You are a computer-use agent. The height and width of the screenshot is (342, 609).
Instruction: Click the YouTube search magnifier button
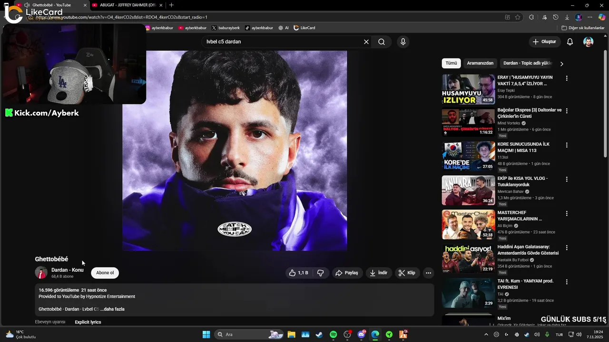382,42
